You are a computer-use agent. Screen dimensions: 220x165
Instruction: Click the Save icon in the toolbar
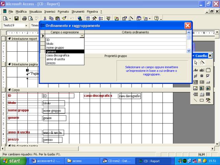click(16, 19)
